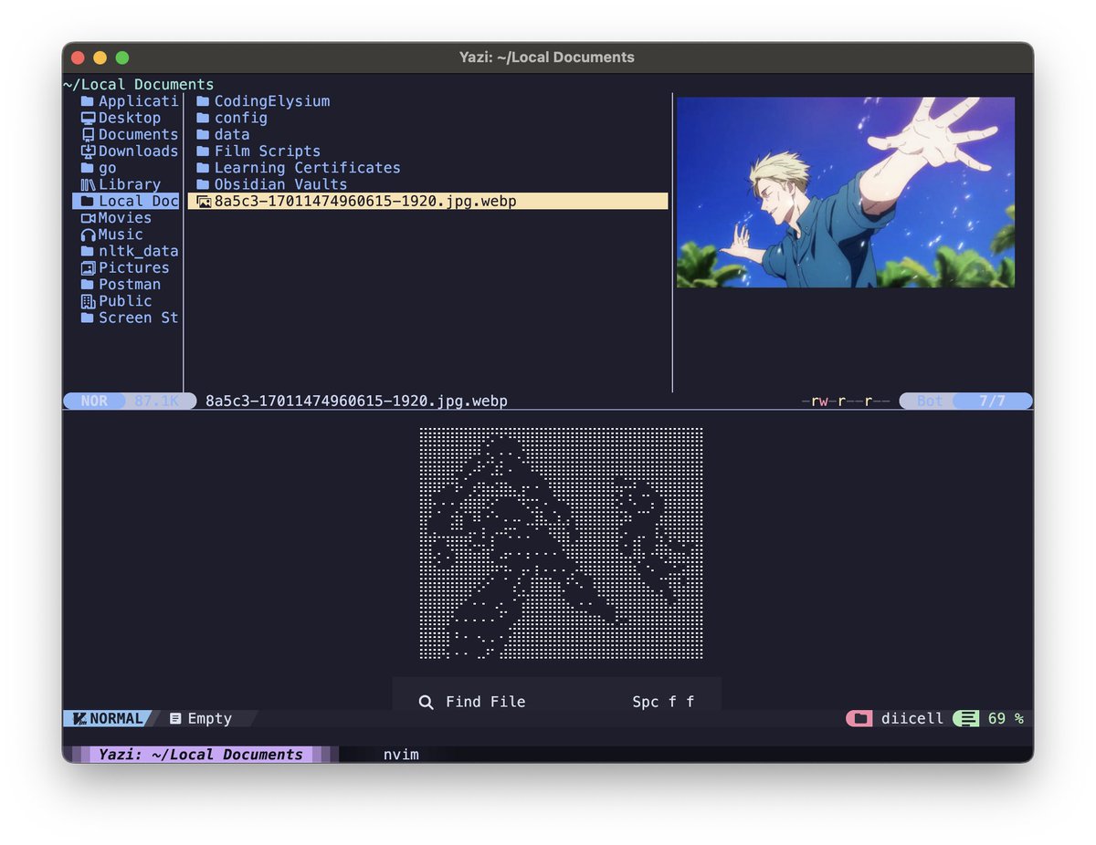1096x845 pixels.
Task: Click the folder icon beside go
Action: click(88, 168)
